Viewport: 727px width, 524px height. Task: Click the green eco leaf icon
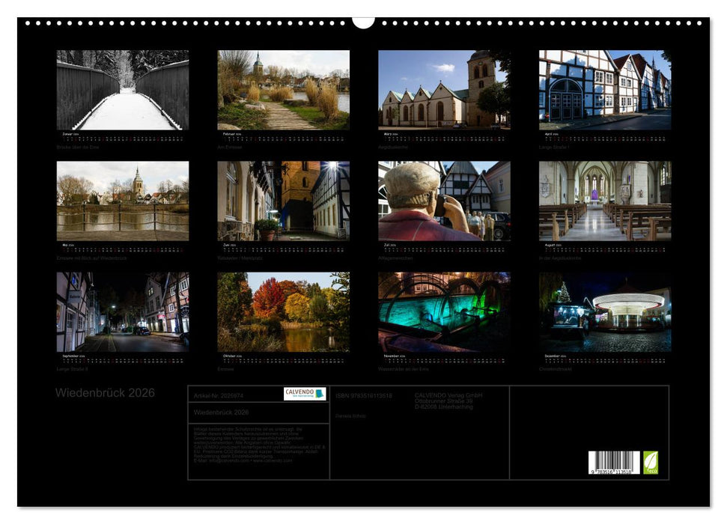(x=651, y=463)
